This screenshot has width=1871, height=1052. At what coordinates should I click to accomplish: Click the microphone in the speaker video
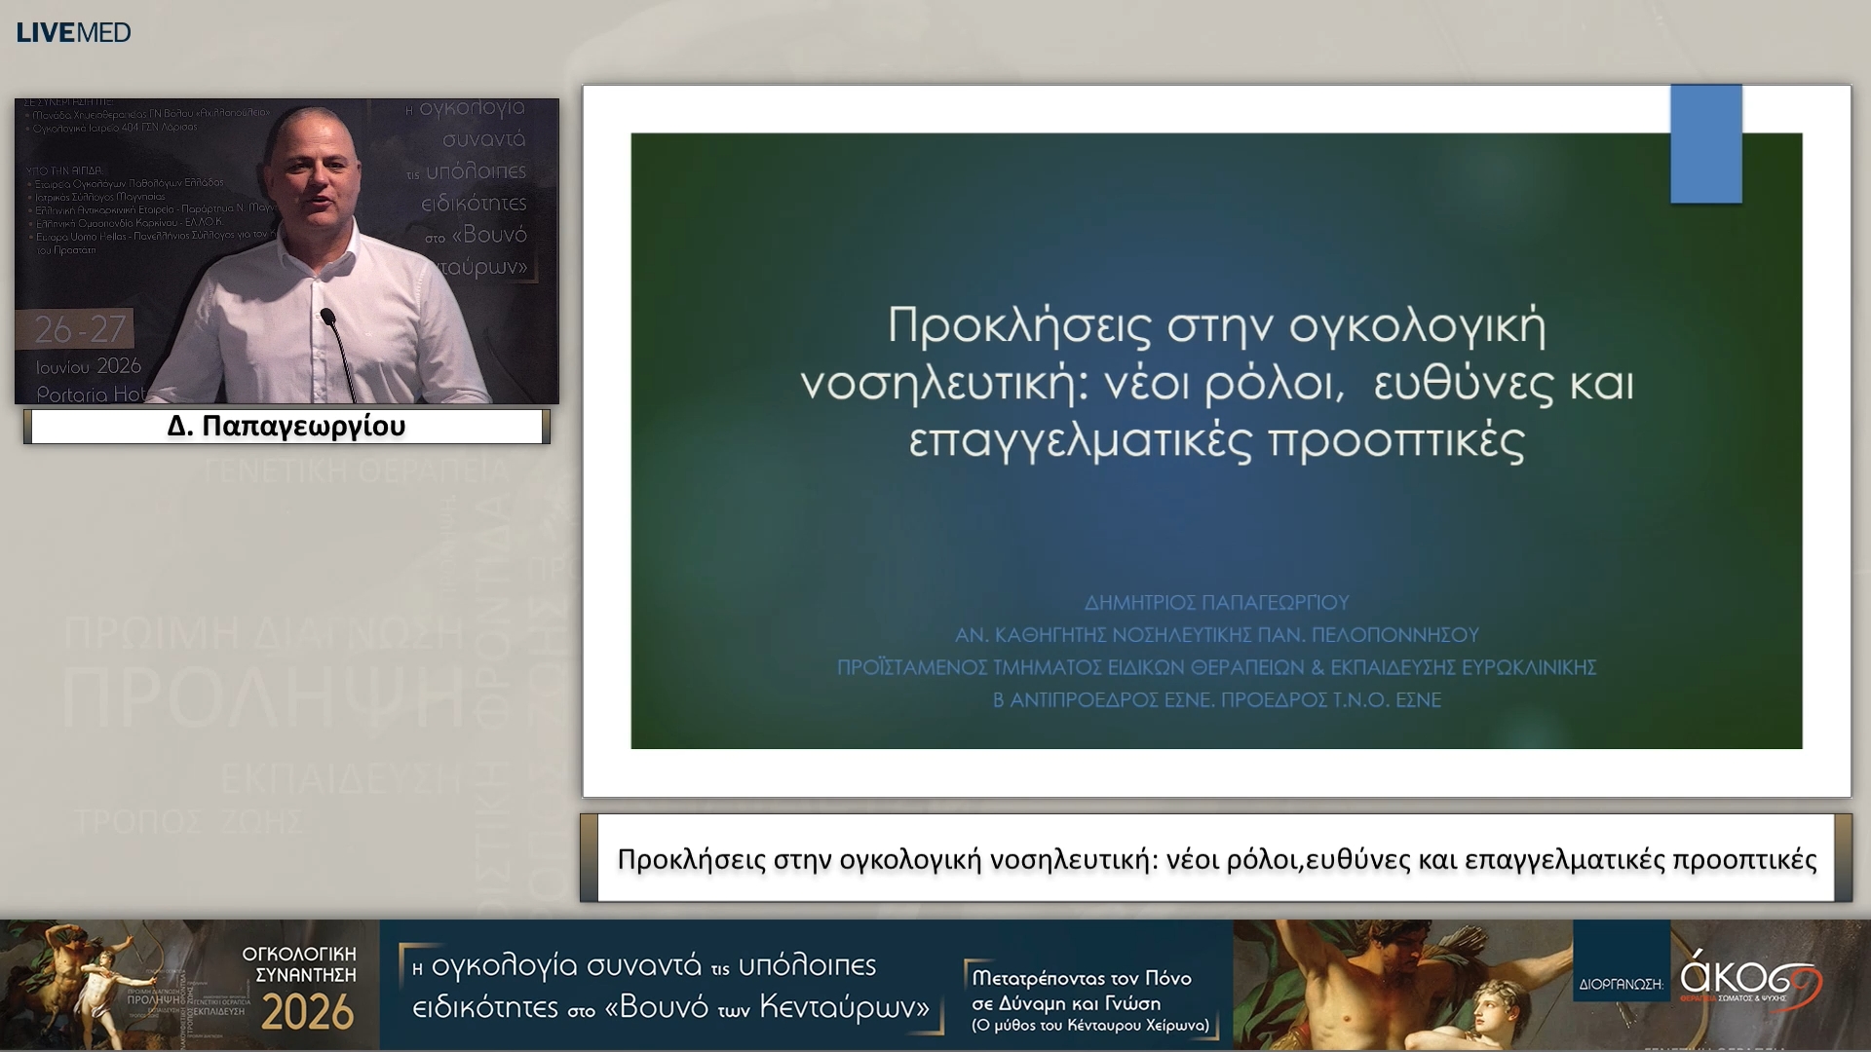[x=336, y=353]
